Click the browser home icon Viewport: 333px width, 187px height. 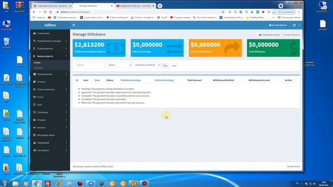(50, 12)
